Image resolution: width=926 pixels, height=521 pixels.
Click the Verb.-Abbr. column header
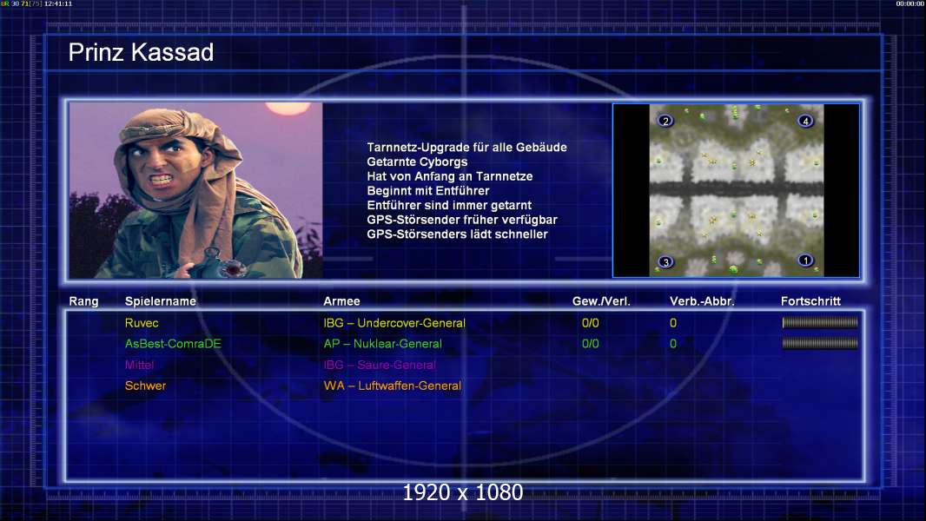click(702, 301)
